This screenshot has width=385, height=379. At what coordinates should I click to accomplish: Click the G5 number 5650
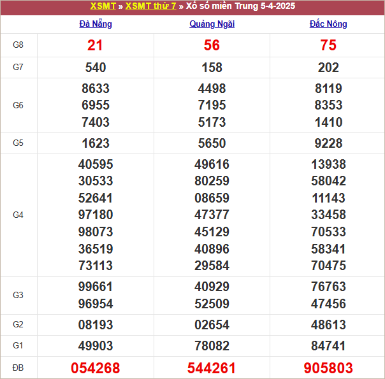[x=212, y=143]
